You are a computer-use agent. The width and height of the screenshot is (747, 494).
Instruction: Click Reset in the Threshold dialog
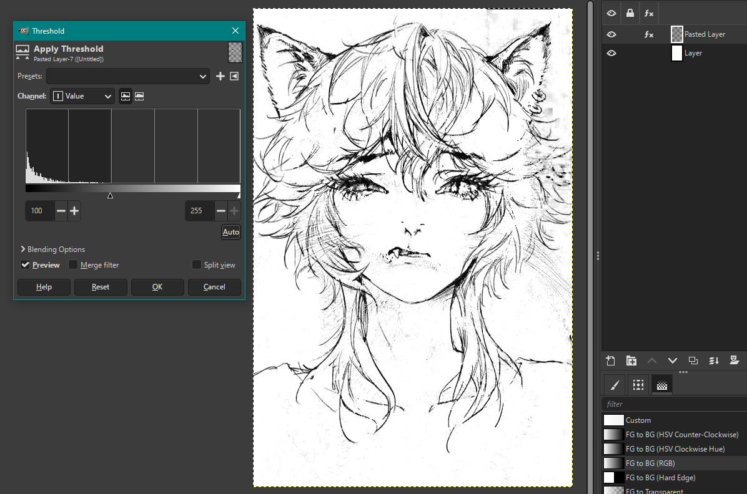click(x=101, y=287)
